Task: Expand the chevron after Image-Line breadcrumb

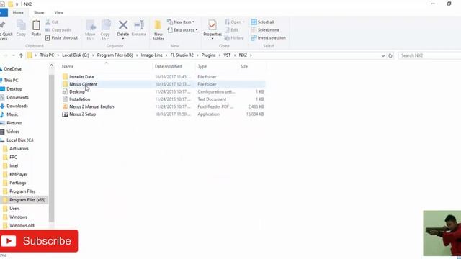Action: click(166, 55)
